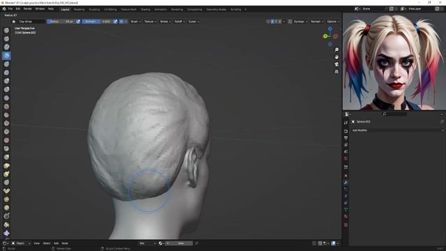The width and height of the screenshot is (446, 251).
Task: Select the Flatten brush tool
Action: coord(6,114)
